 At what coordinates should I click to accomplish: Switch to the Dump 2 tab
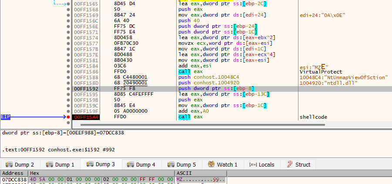point(20,164)
